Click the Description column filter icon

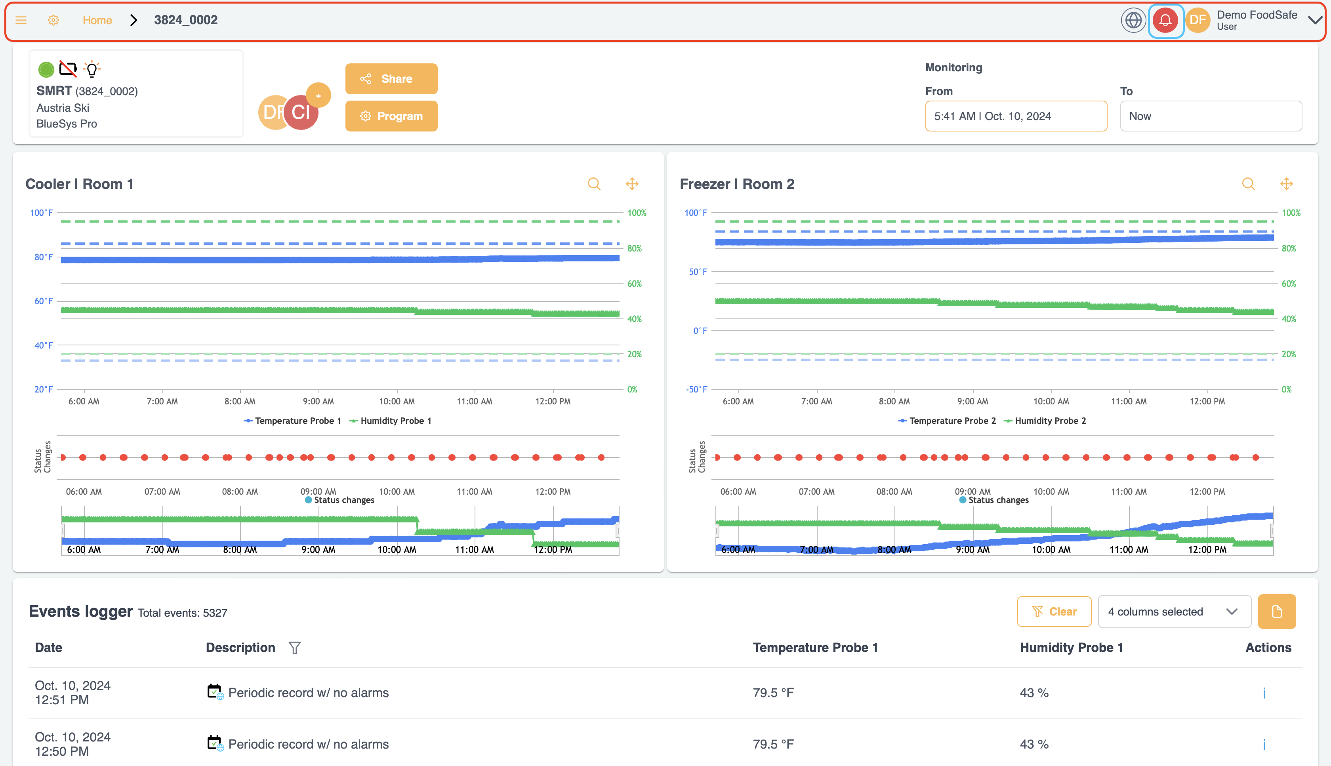tap(295, 648)
